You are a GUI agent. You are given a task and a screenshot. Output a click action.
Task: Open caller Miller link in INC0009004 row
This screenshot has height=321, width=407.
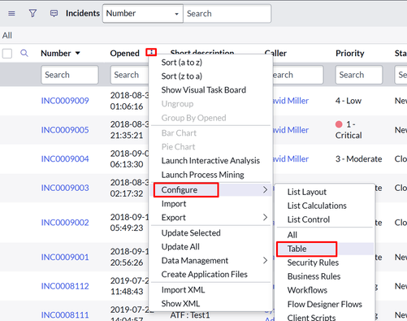click(291, 158)
